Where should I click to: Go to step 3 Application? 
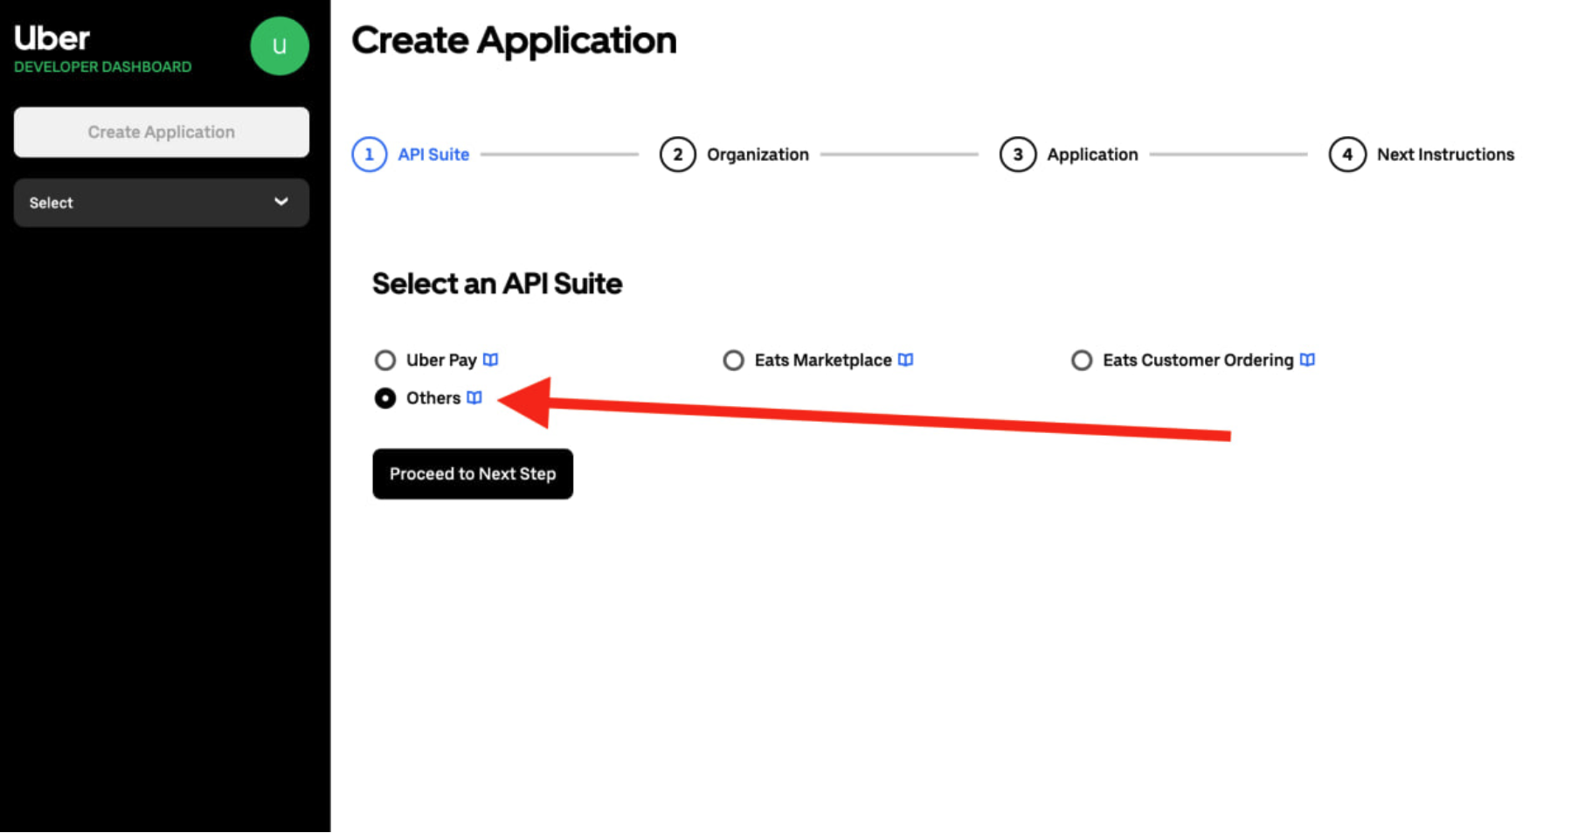point(1069,155)
